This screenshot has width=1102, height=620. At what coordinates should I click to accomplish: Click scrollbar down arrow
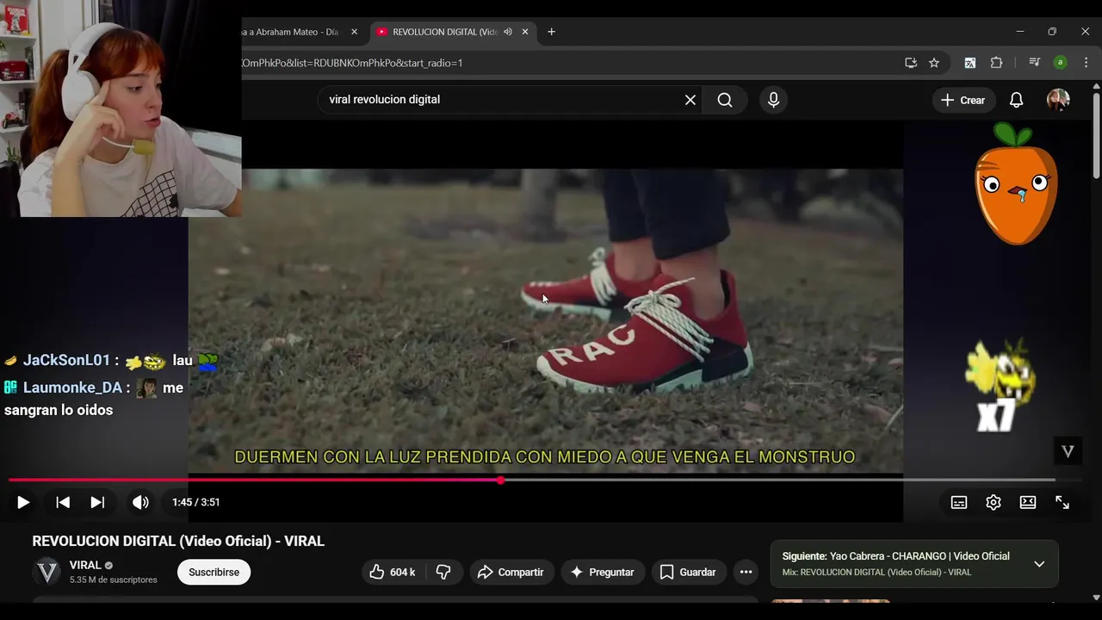(x=1096, y=598)
